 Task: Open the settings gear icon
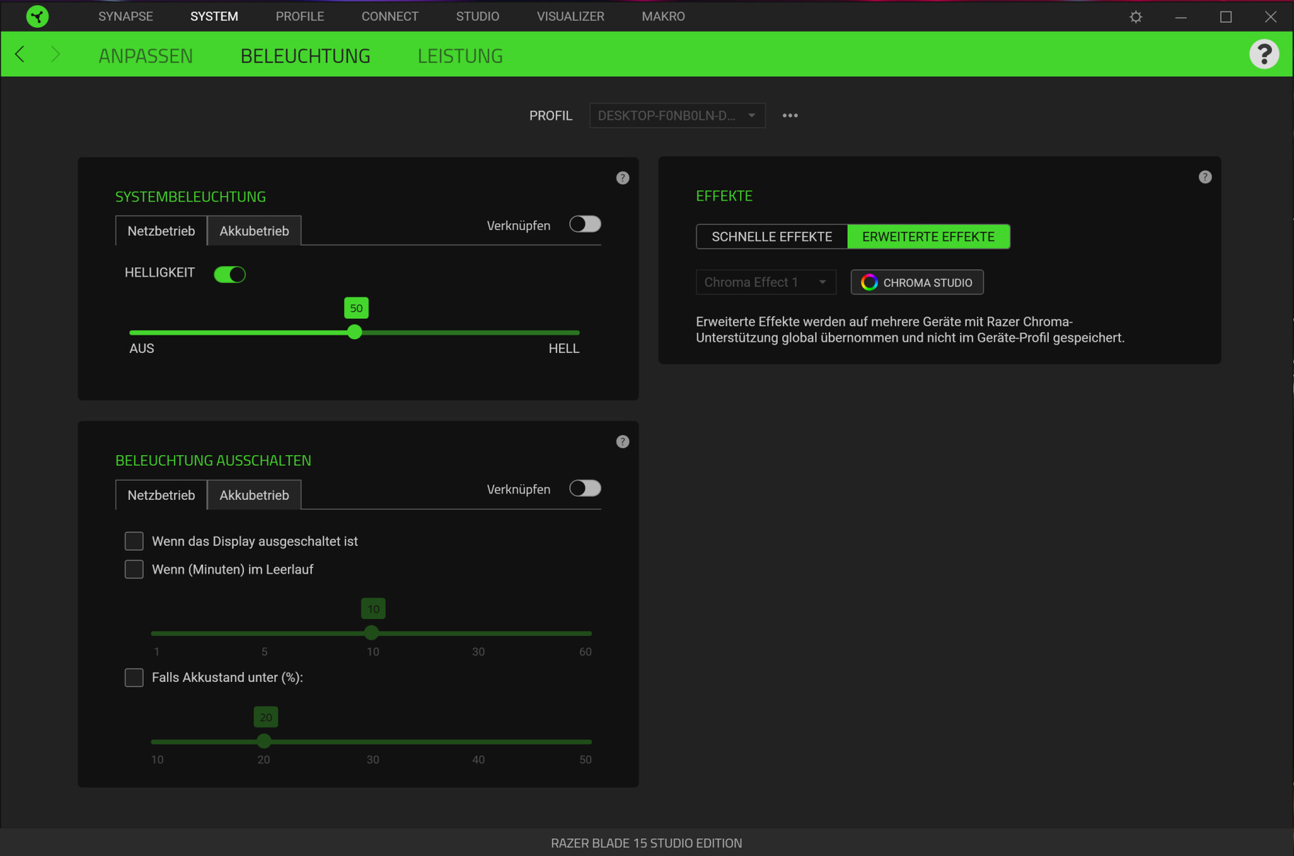tap(1136, 16)
